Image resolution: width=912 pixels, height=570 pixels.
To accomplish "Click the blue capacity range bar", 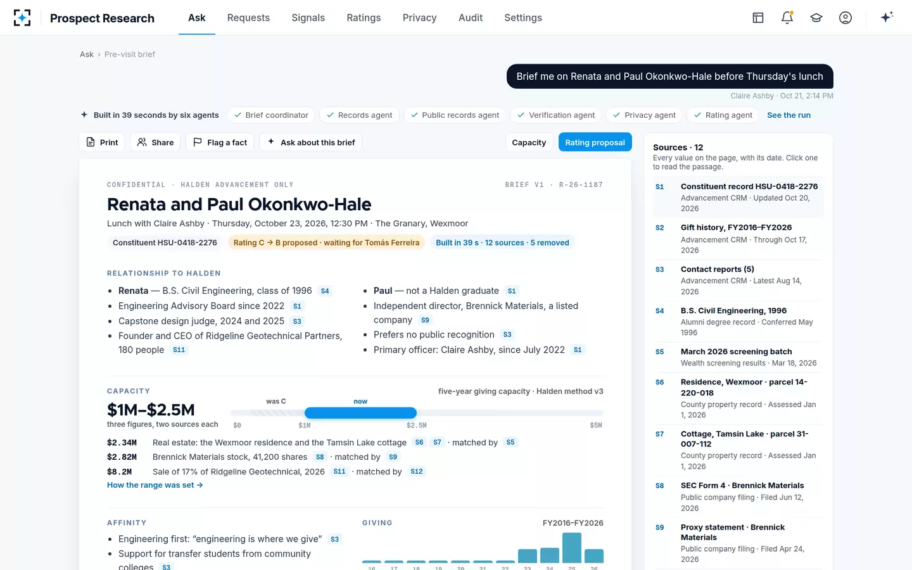I will click(x=360, y=413).
